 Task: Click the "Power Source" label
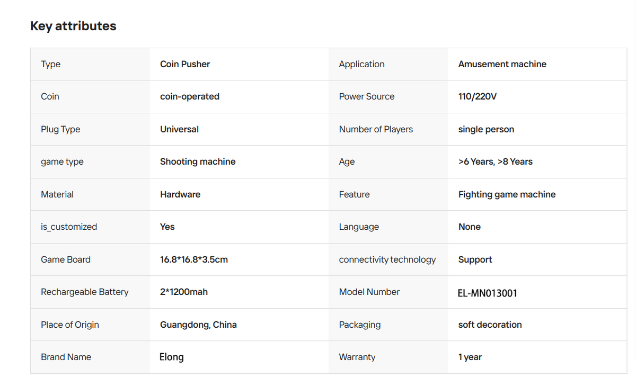point(367,96)
